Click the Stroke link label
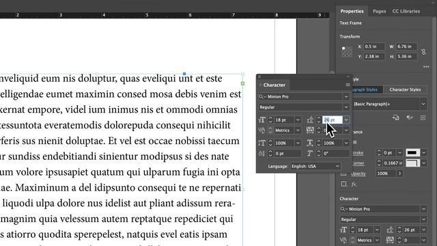Screen dimensions: 437x246 [358, 153]
